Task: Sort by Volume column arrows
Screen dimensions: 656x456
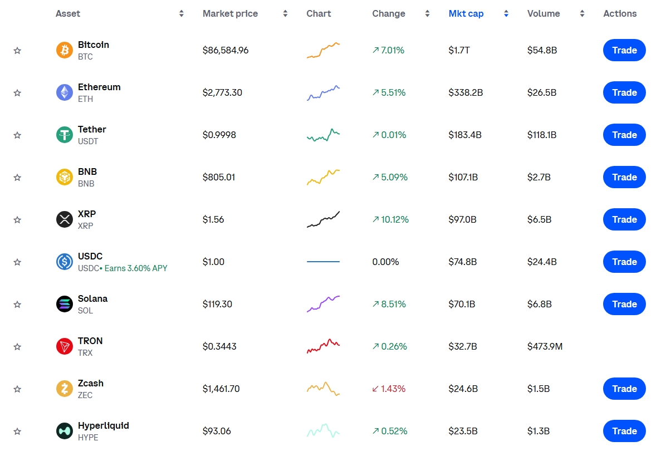Action: click(582, 13)
